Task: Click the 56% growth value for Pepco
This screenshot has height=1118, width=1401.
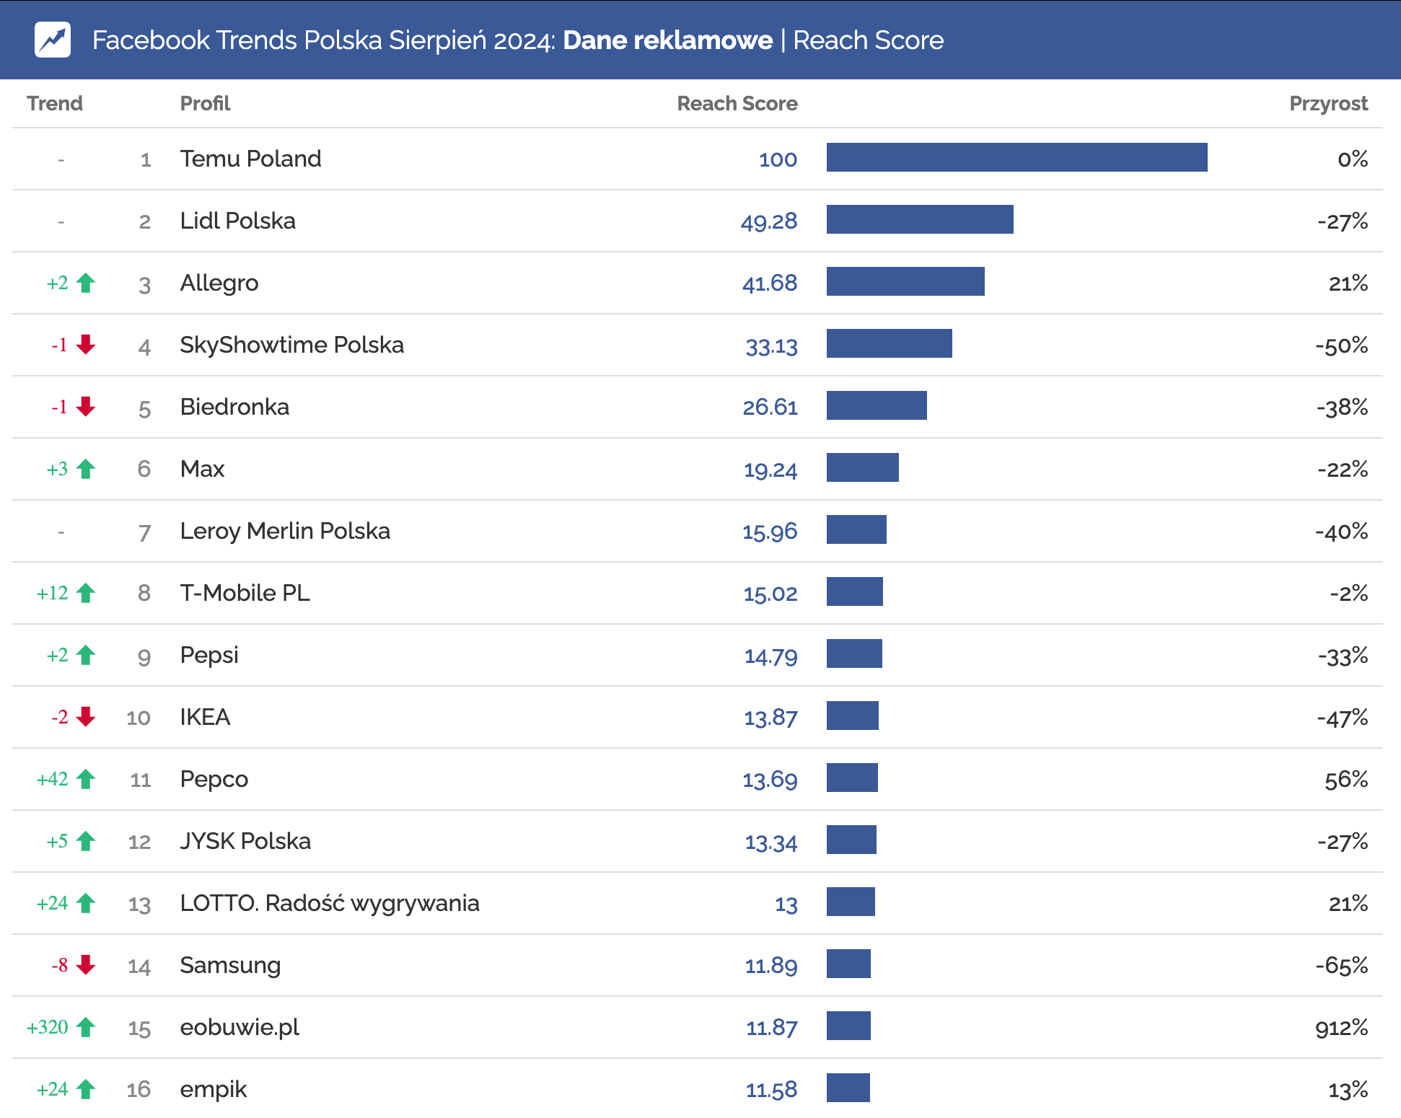Action: (x=1346, y=780)
